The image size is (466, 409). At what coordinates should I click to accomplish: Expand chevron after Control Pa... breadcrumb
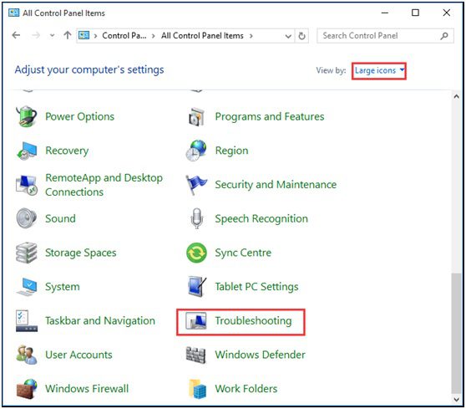[x=154, y=36]
